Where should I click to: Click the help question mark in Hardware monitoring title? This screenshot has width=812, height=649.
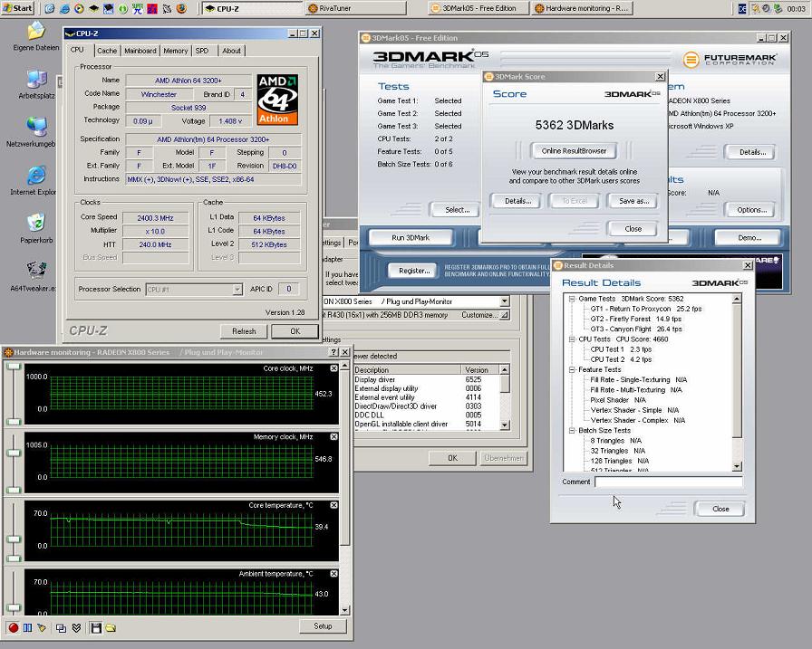pyautogui.click(x=334, y=352)
